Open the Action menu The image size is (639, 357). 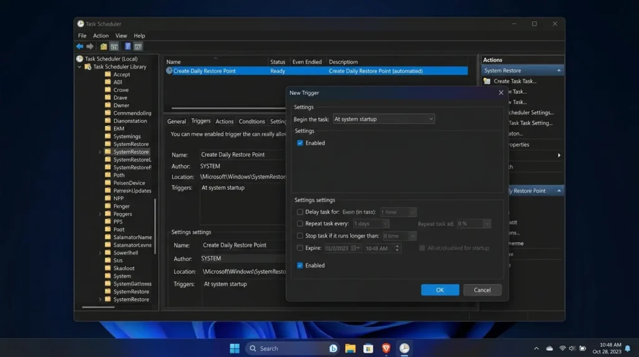pyautogui.click(x=100, y=36)
